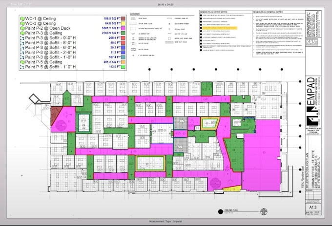This screenshot has width=332, height=226.
Task: Select the orange Paint P-5 @ Ceiling swatch
Action: (123, 62)
